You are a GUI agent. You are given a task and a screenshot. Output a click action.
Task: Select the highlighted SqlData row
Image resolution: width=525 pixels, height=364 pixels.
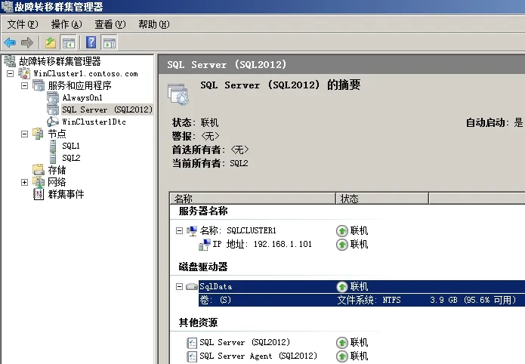(362, 287)
